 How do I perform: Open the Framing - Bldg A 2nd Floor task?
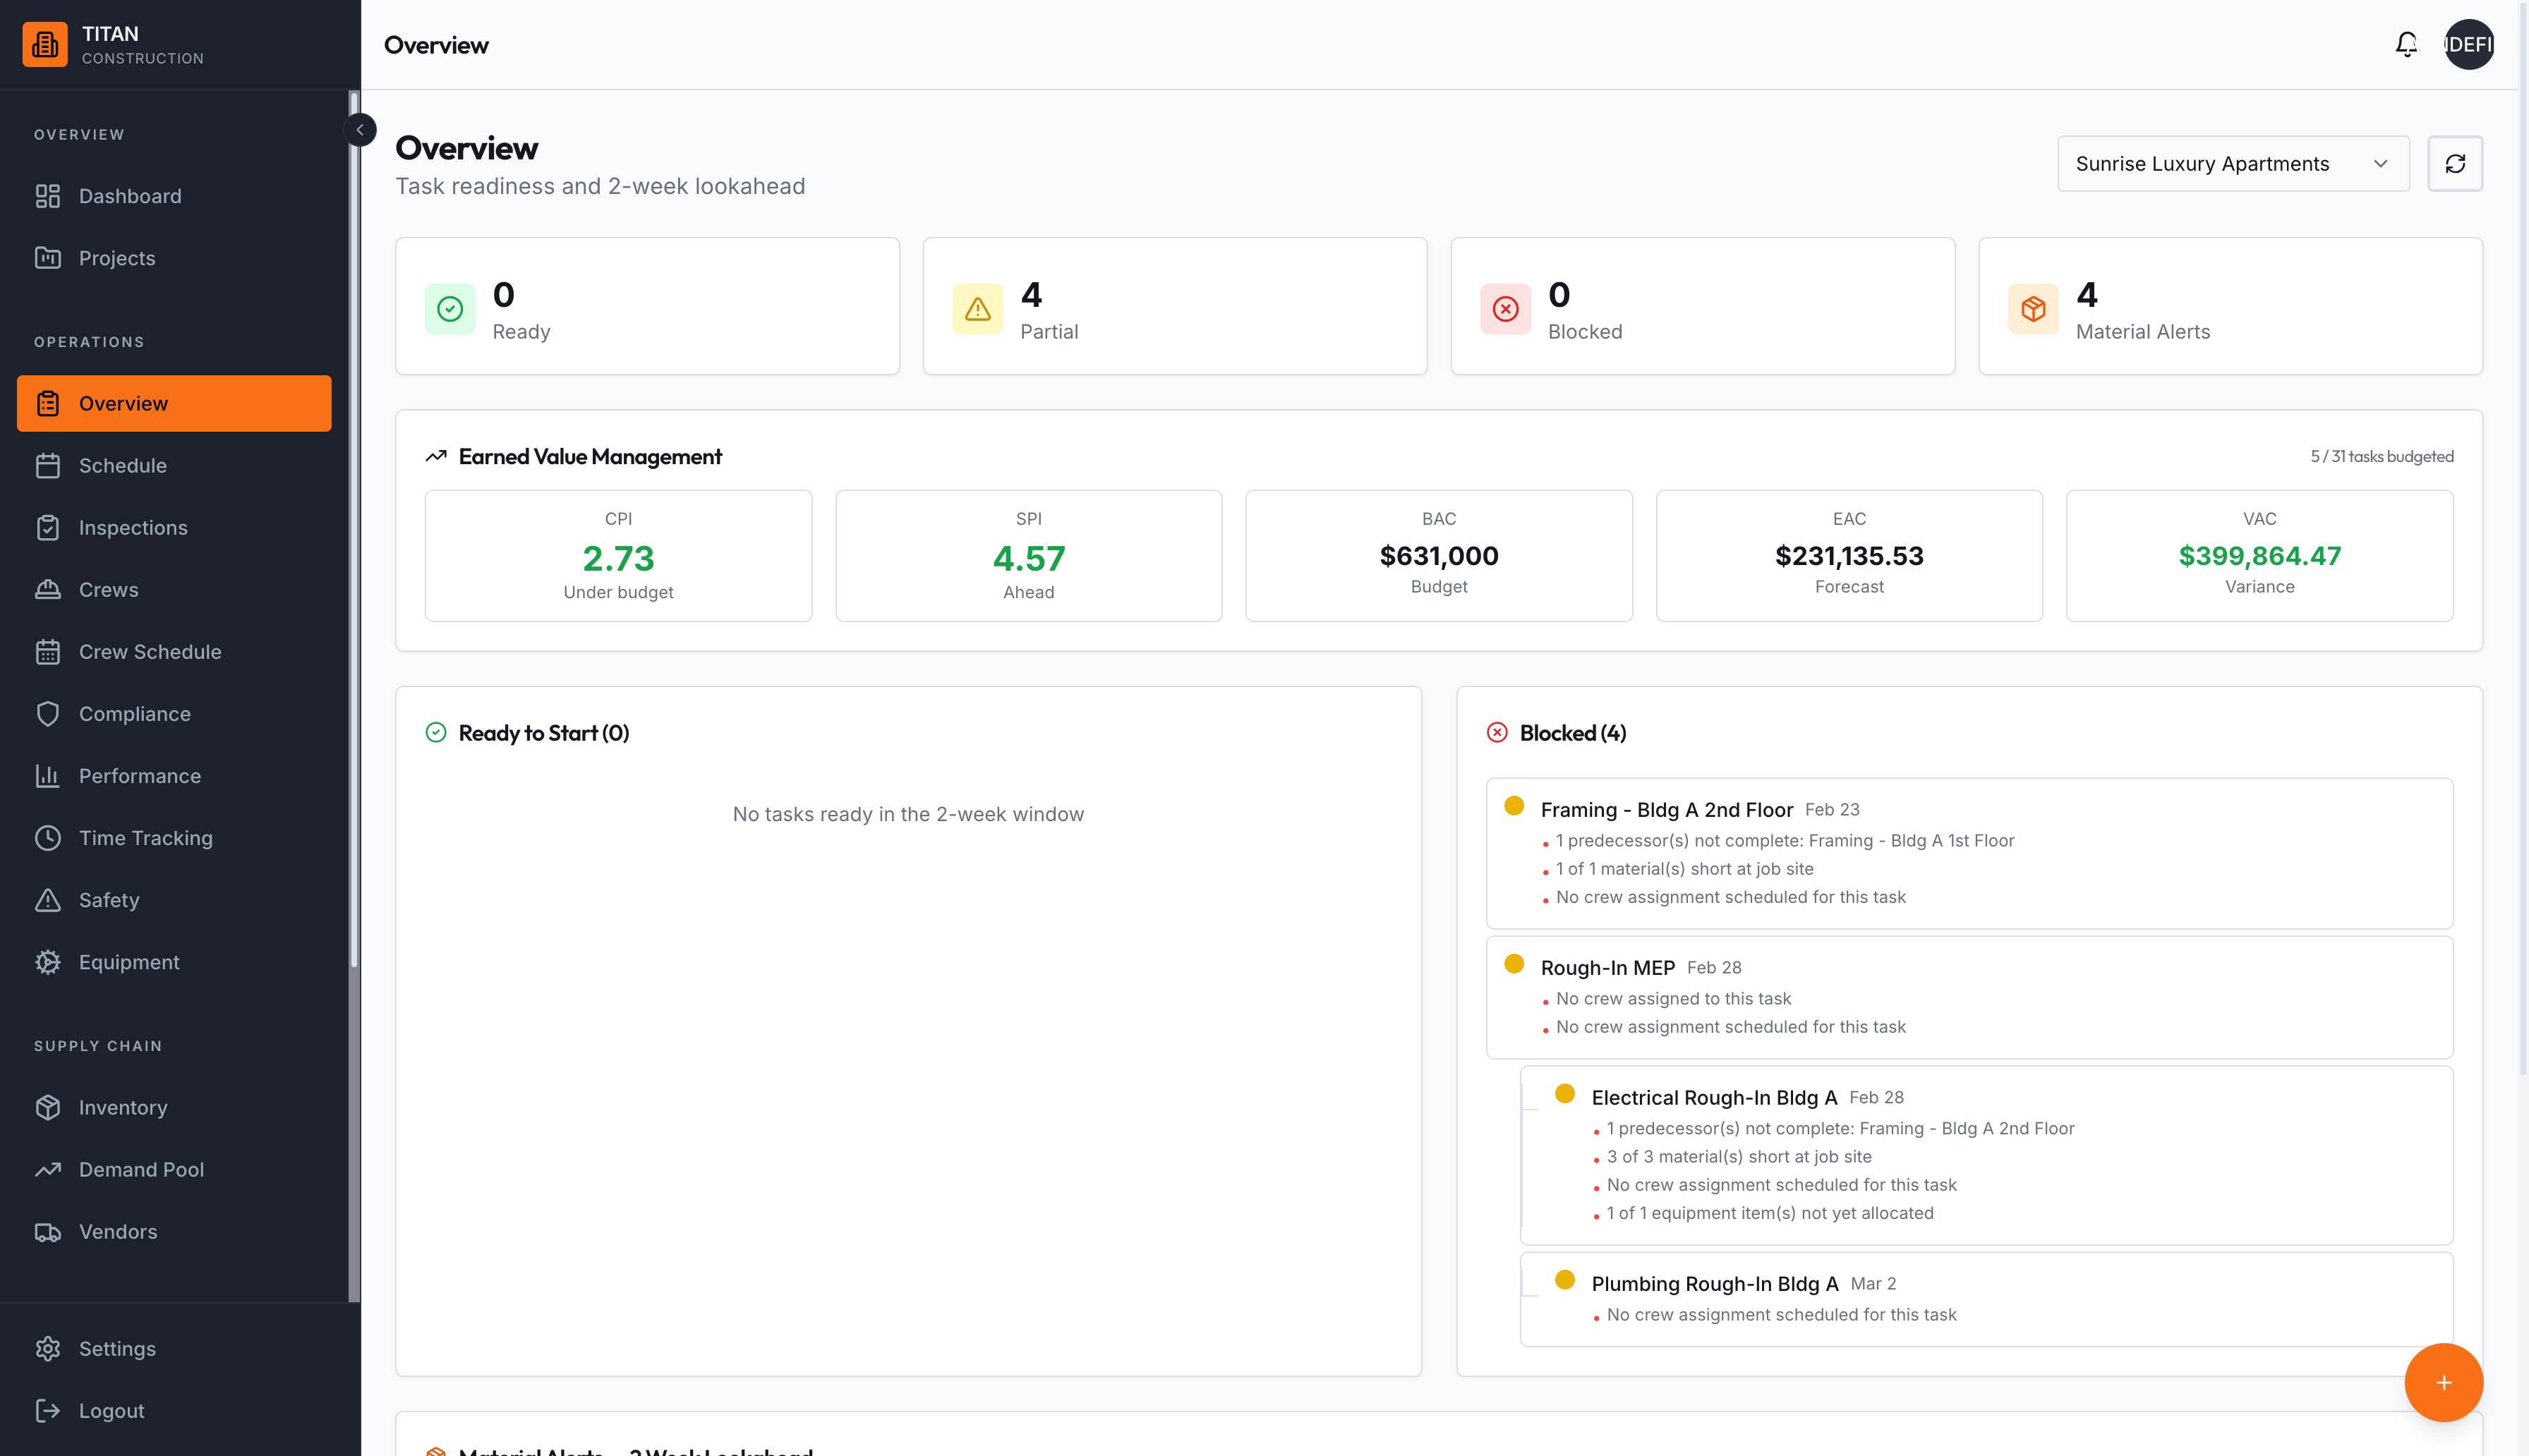[1969, 853]
